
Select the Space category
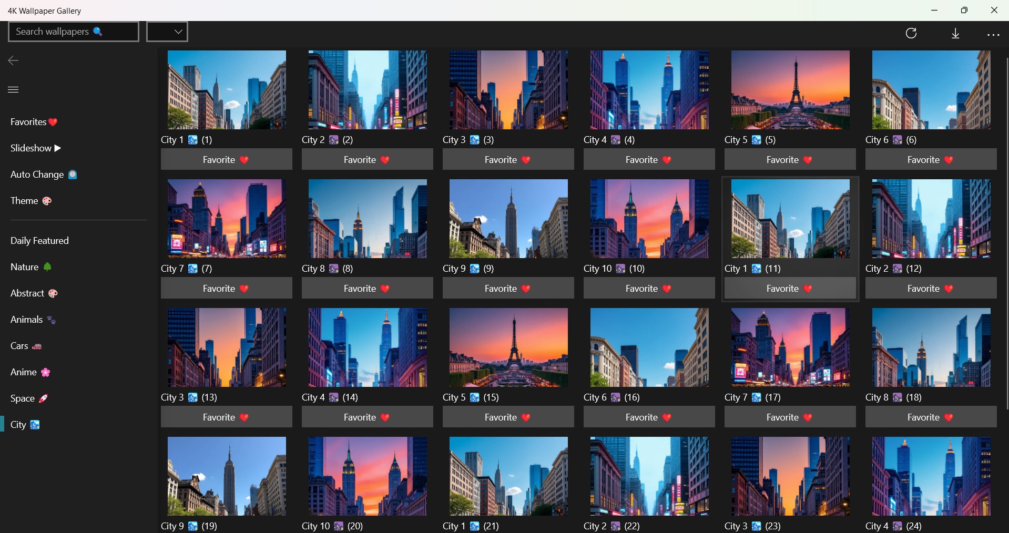[29, 398]
